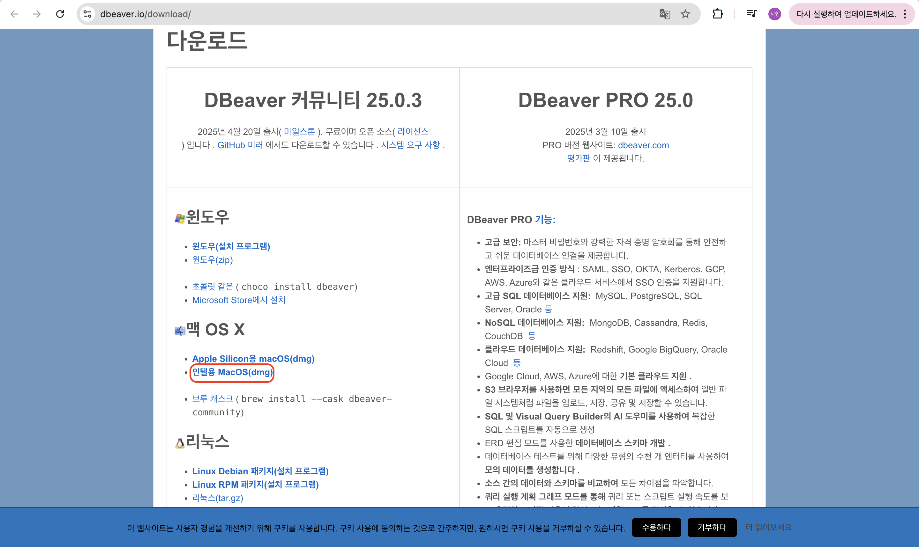Open the 라이선스 link
Screen dimensions: 919x547
pos(413,132)
